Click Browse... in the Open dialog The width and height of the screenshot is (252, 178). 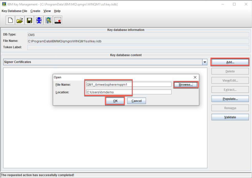(x=186, y=84)
